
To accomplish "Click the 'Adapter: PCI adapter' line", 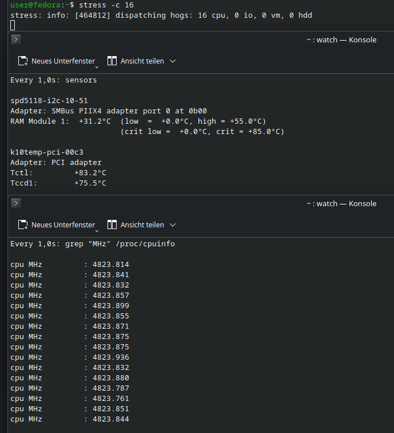I will (x=56, y=163).
